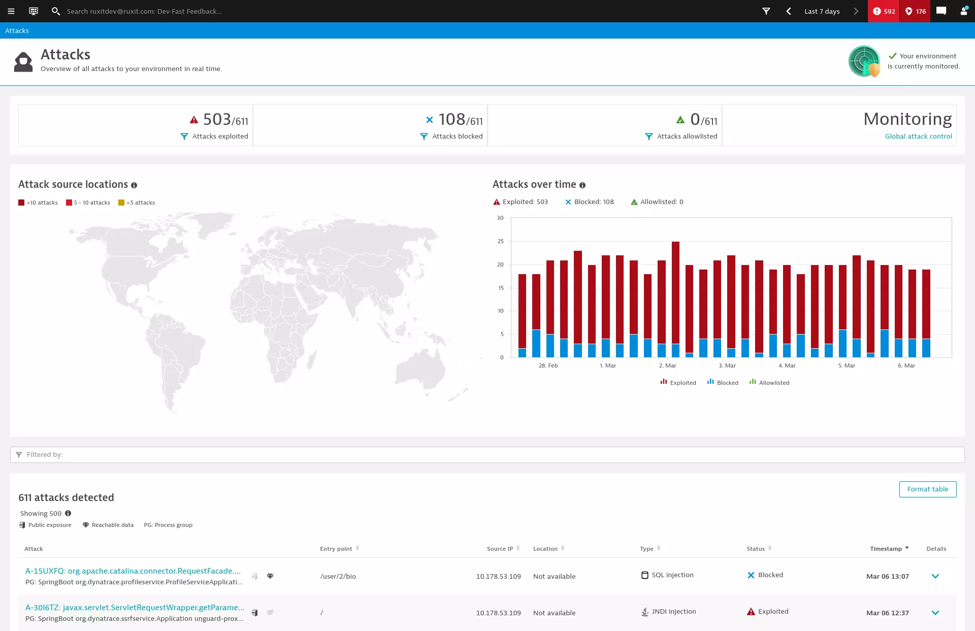Open the chat icon in the top bar
The height and width of the screenshot is (631, 975).
coord(941,11)
